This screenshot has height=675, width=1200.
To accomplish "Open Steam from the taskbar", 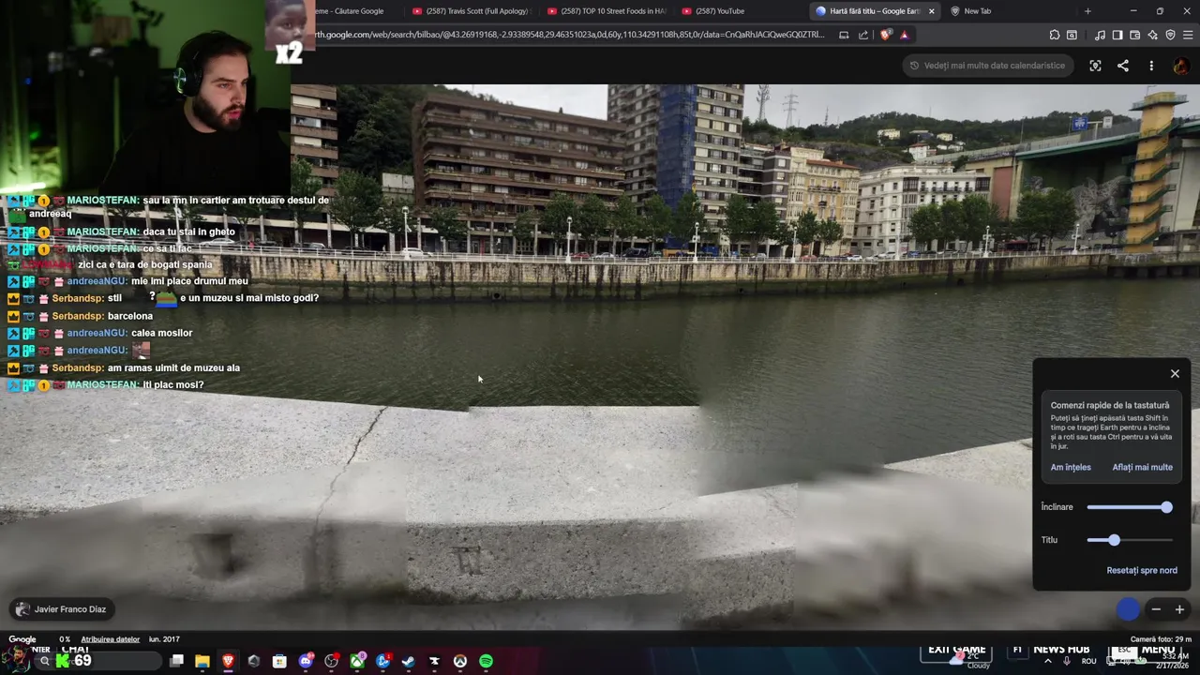I will point(408,661).
